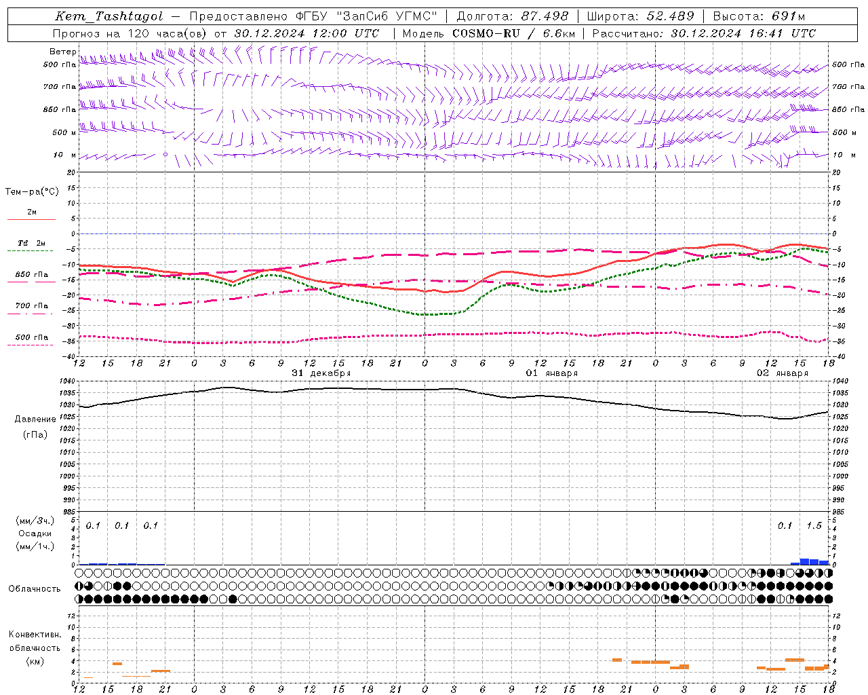This screenshot has width=868, height=695.
Task: Select the elevation text Высота: 691м
Action: pyautogui.click(x=759, y=17)
